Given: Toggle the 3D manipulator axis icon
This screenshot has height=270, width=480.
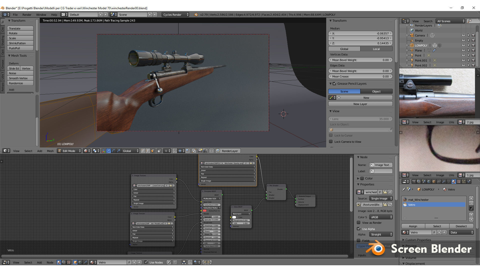Looking at the screenshot, I should (103, 151).
